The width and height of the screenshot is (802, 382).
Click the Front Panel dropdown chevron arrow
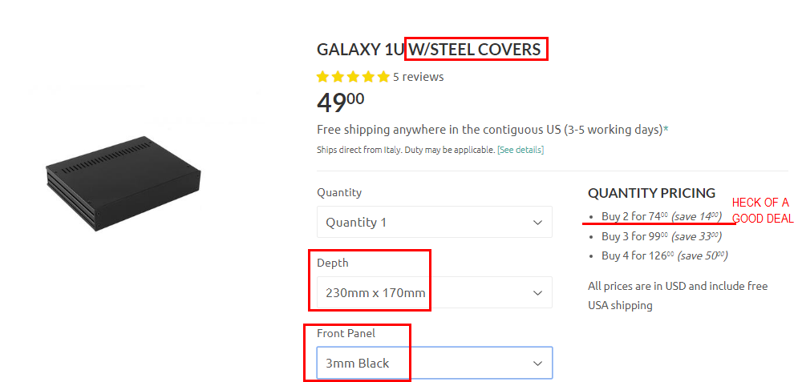pyautogui.click(x=537, y=364)
